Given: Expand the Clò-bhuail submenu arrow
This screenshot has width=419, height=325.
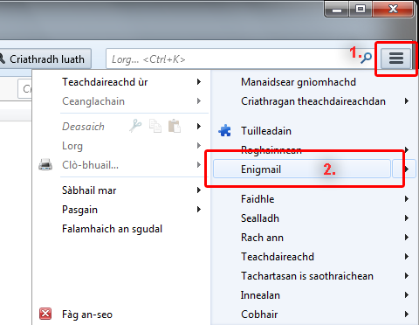Looking at the screenshot, I should (199, 164).
